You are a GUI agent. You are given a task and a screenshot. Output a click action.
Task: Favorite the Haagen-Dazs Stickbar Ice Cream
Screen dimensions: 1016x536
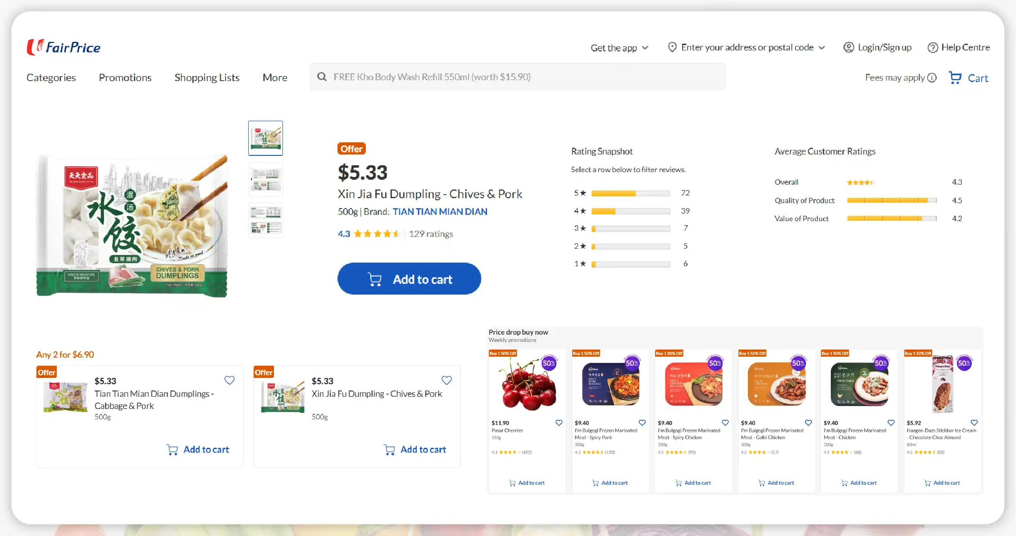(974, 422)
